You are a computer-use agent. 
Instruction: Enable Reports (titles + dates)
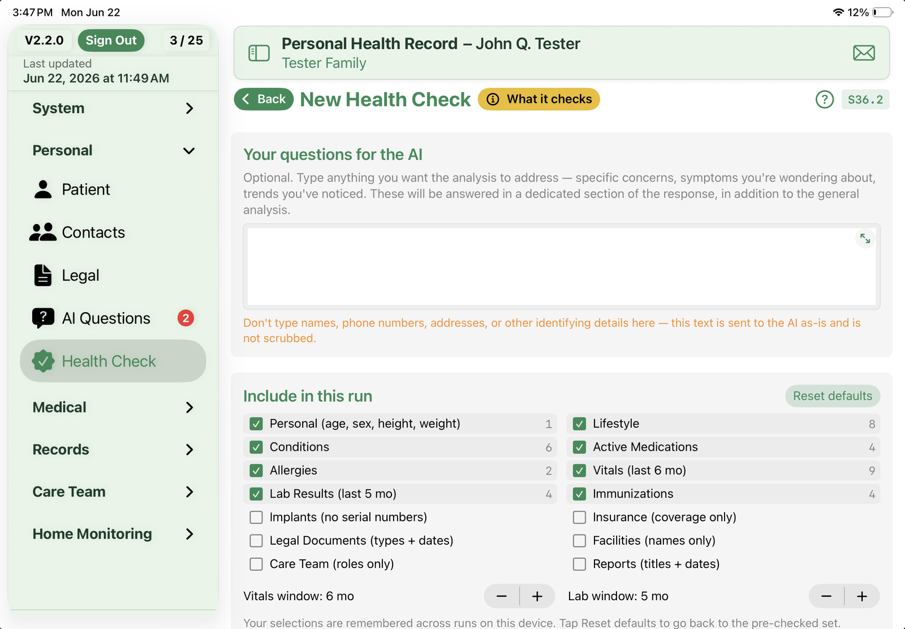579,564
